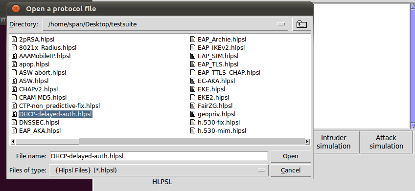Click file icon beside EKE2.hlpsl
This screenshot has width=415, height=191.
coord(193,98)
